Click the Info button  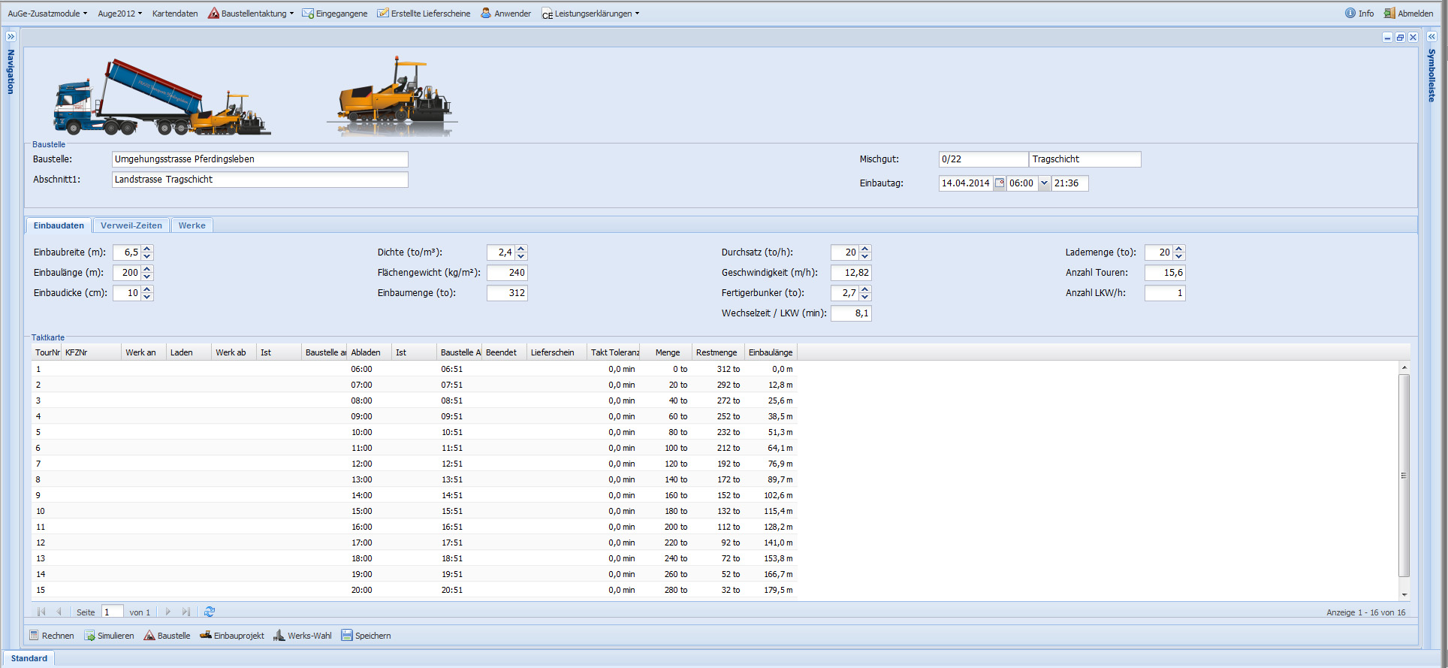[x=1359, y=14]
